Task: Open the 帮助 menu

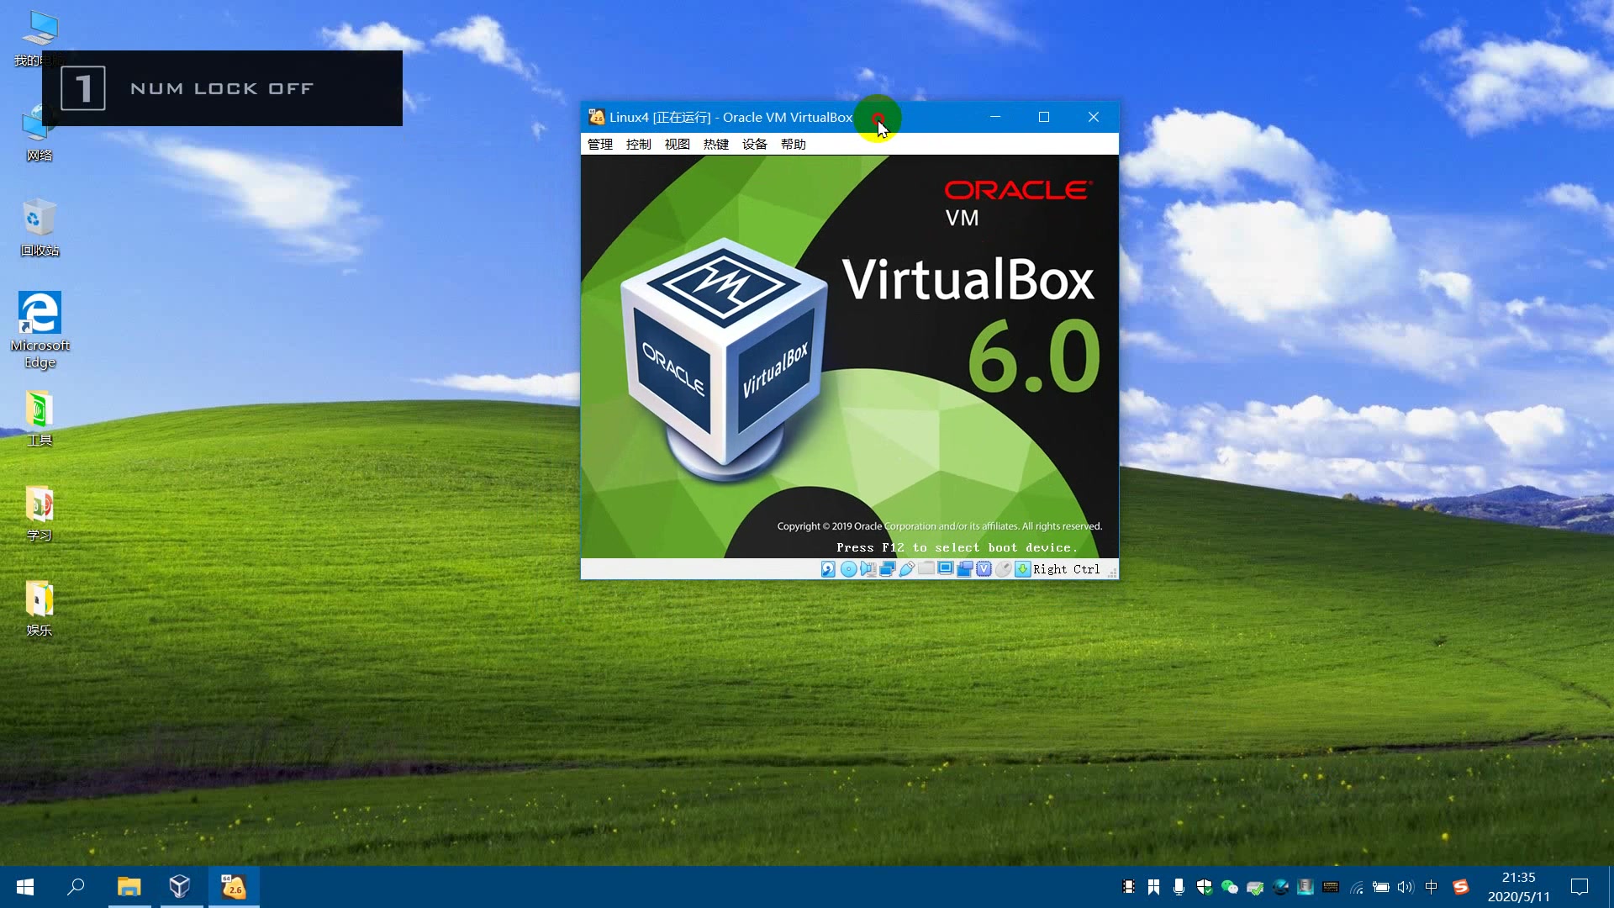Action: (x=794, y=144)
